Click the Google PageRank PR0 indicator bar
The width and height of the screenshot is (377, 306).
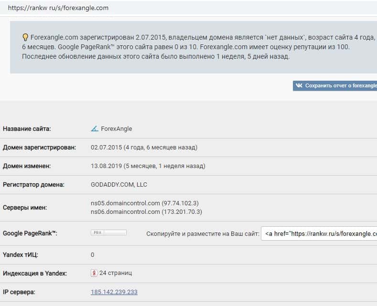coord(108,233)
